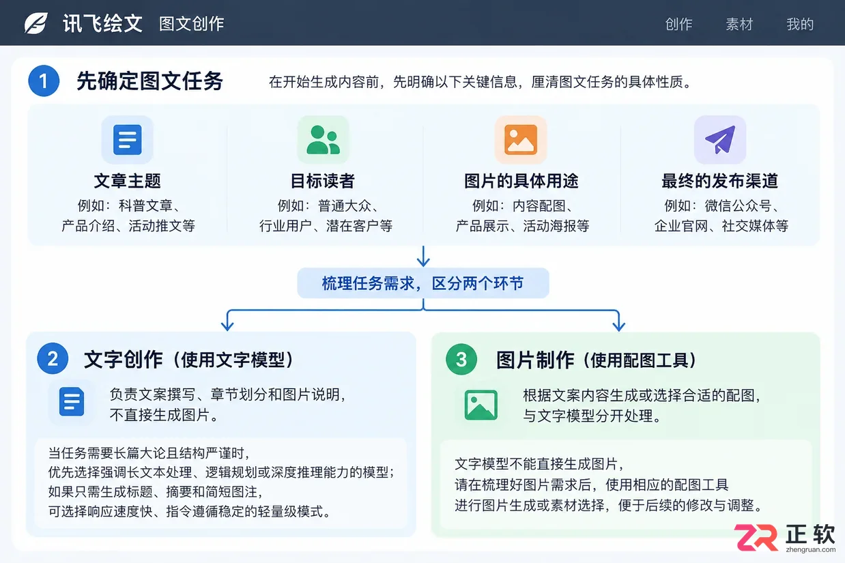Click the intro sentence 在开始生成内容前

[481, 83]
